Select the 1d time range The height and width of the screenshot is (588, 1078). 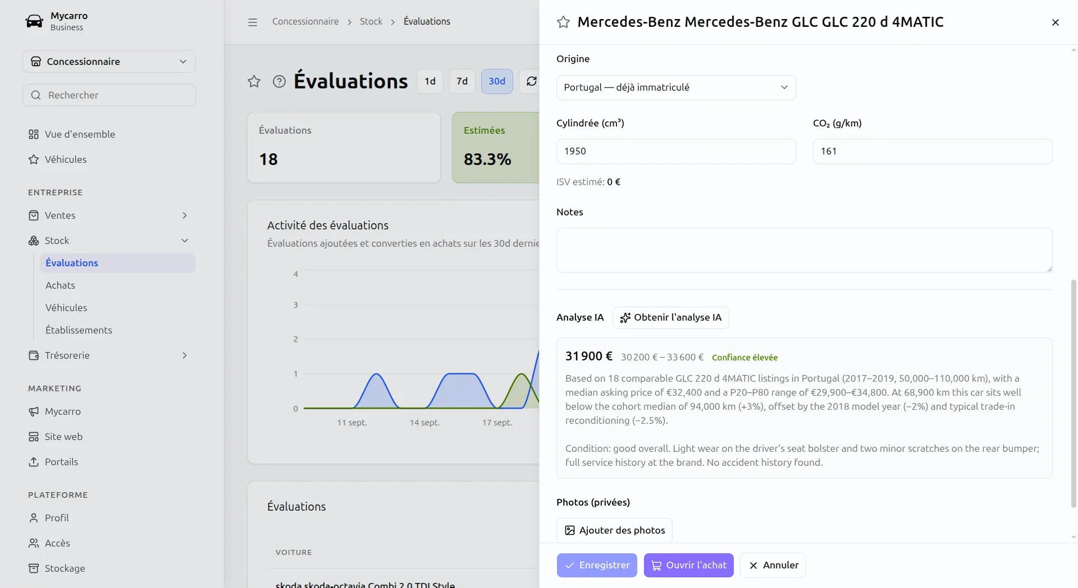pyautogui.click(x=430, y=81)
